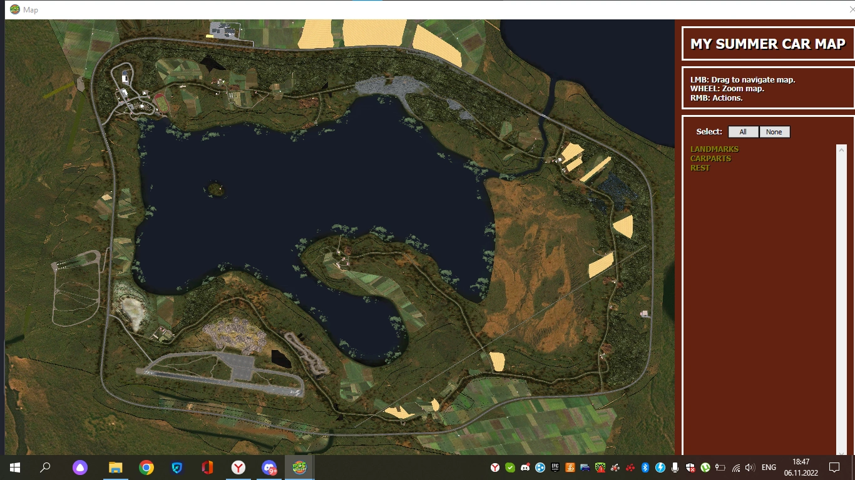Click the blue three-dot circle tray icon
The height and width of the screenshot is (480, 855).
(x=540, y=467)
